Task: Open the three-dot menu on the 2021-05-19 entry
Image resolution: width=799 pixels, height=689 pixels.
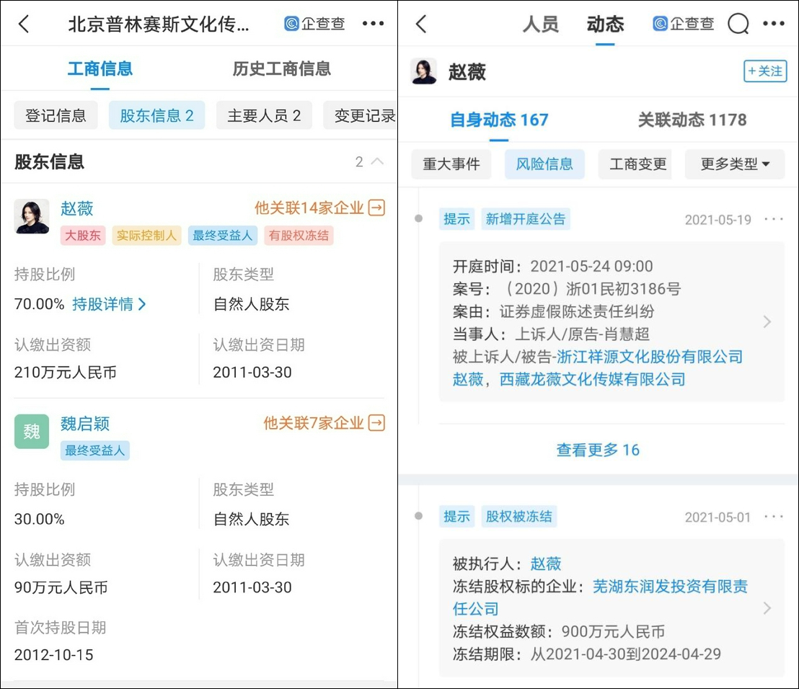Action: (x=774, y=219)
